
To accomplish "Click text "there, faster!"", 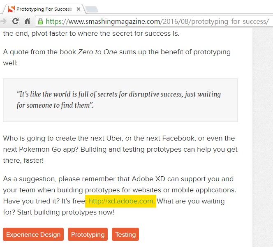I will 23,161.
